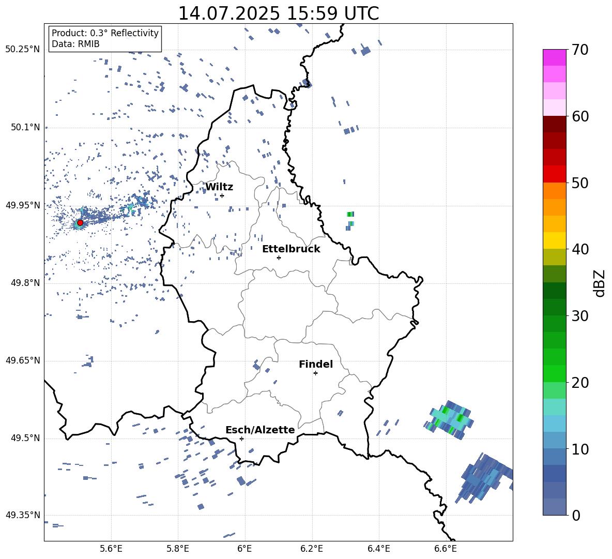The height and width of the screenshot is (559, 612).
Task: Click the 49.5°N latitude label
Action: point(25,438)
